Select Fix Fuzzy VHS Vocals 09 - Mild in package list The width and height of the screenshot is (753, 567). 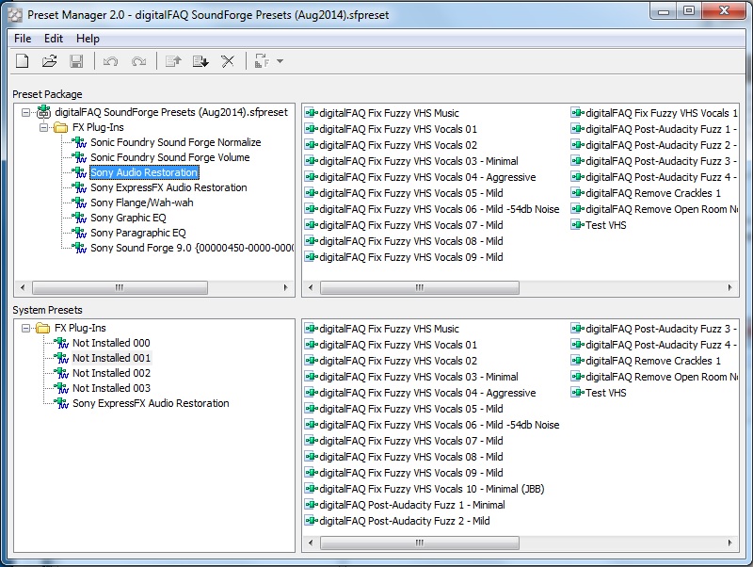pos(411,257)
